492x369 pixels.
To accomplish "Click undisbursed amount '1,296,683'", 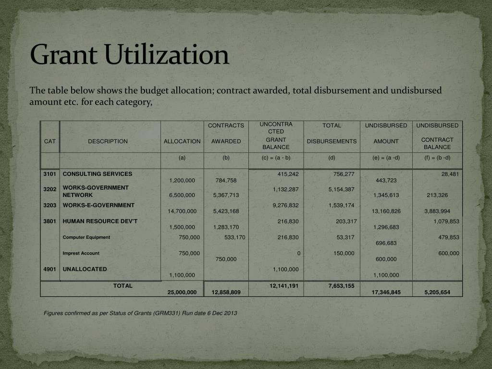I will click(386, 227).
